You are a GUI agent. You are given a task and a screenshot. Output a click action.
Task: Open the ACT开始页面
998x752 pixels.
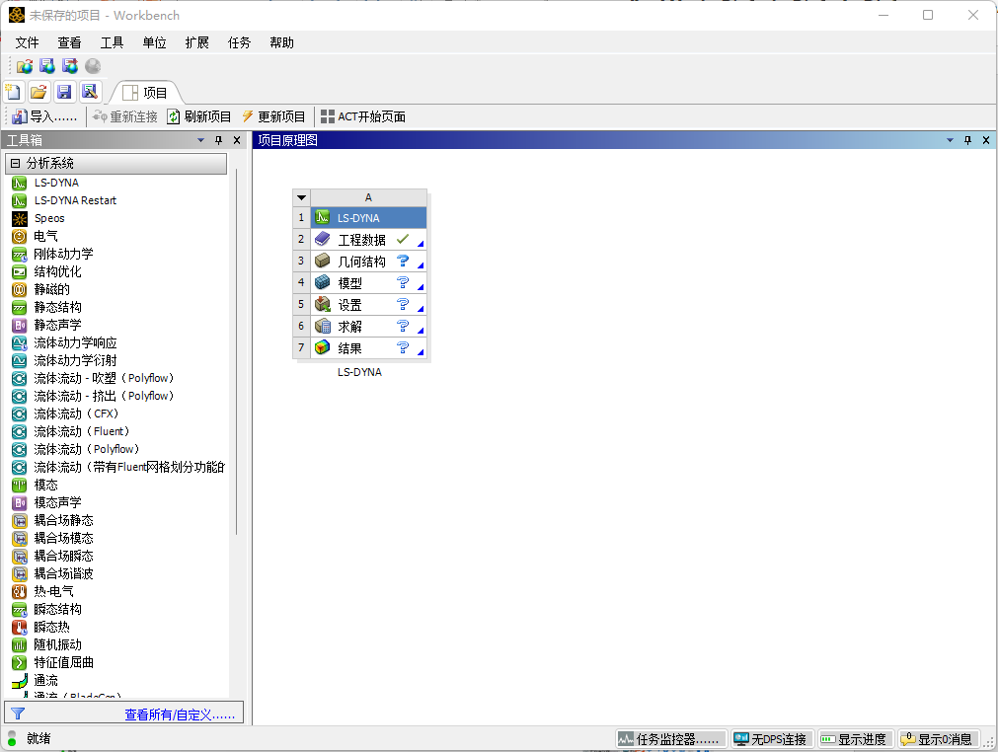[x=363, y=117]
